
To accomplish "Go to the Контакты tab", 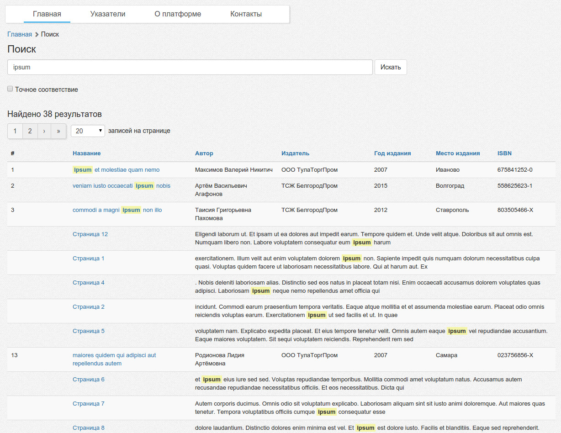I will point(246,14).
